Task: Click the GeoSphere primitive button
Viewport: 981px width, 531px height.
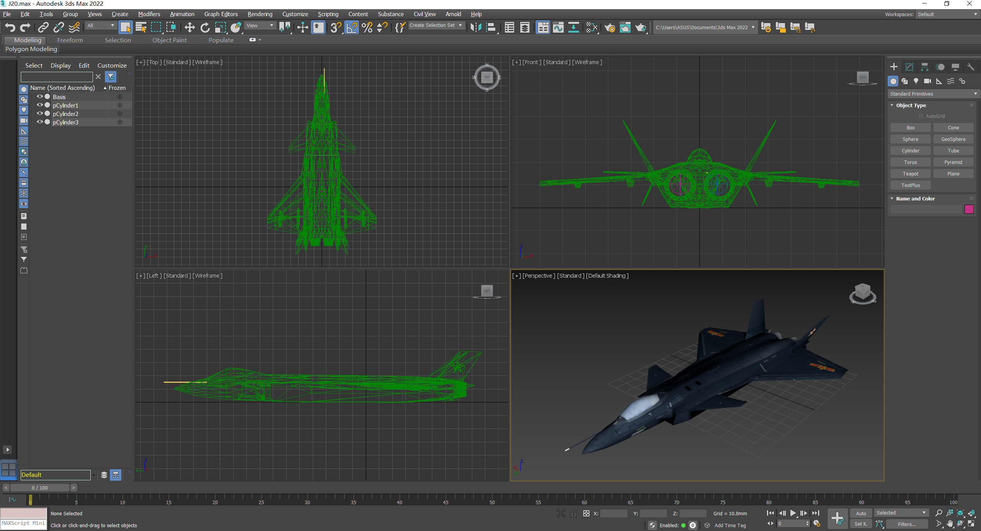Action: click(953, 139)
